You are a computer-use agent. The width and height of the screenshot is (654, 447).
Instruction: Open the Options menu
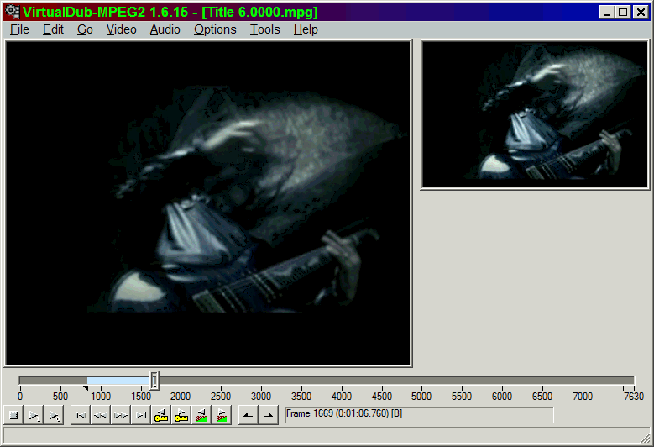(x=215, y=29)
